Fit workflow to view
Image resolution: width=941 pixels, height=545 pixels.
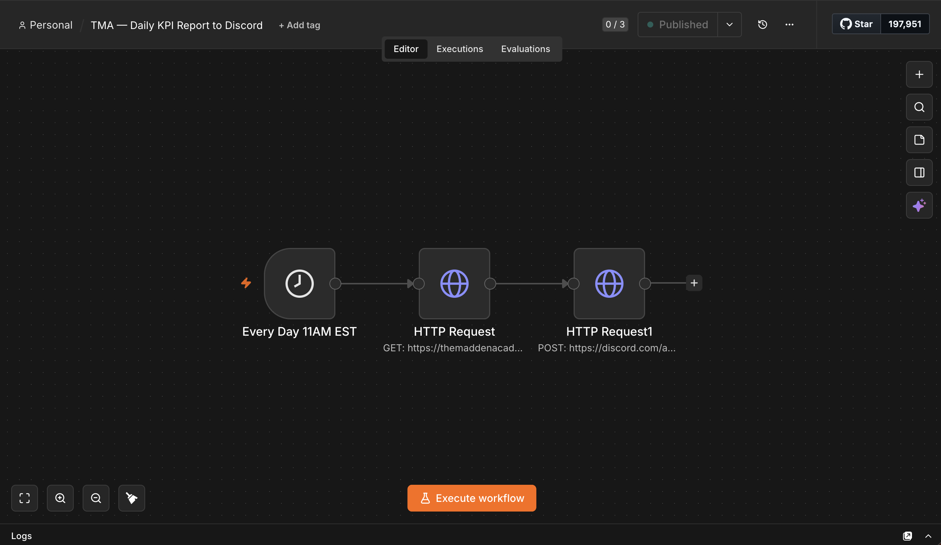tap(25, 498)
